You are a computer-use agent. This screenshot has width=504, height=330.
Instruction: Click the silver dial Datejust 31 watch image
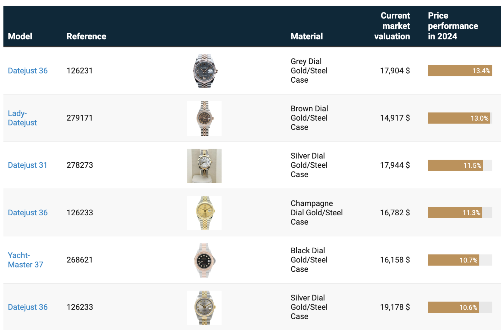(205, 166)
